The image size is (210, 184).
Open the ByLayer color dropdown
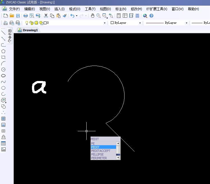[x=140, y=23]
